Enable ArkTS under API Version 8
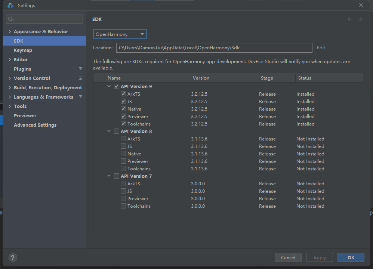 click(x=123, y=139)
